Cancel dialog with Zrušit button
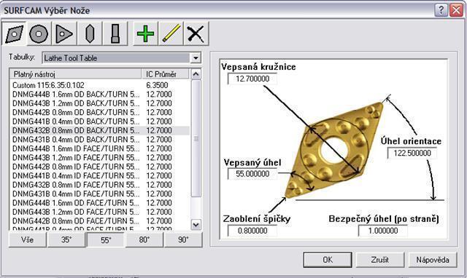467x278 pixels. pos(380,260)
